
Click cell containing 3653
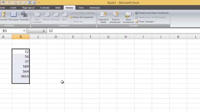pos(21,76)
